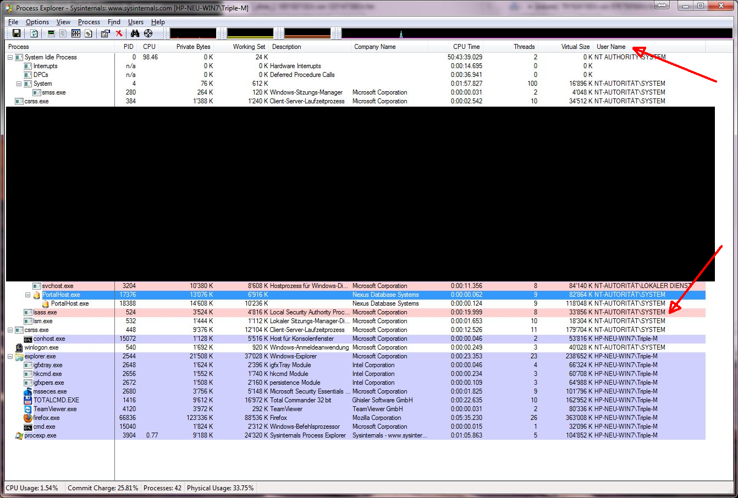The height and width of the screenshot is (498, 738).
Task: Select the Find Window's Process crosshair icon
Action: point(148,33)
